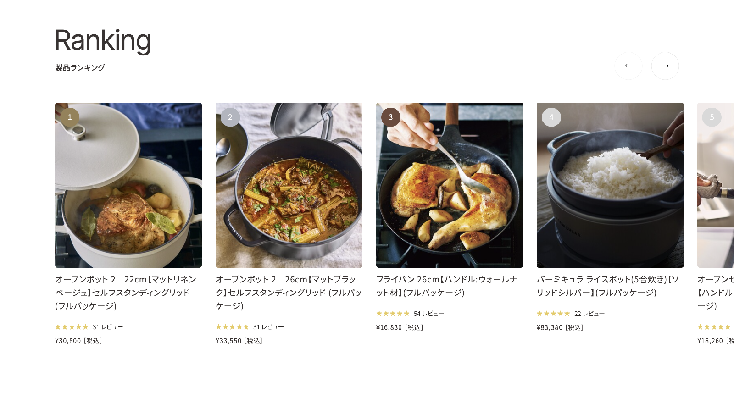Open フライパン 26cm product title link
The height and width of the screenshot is (409, 734).
pos(446,286)
